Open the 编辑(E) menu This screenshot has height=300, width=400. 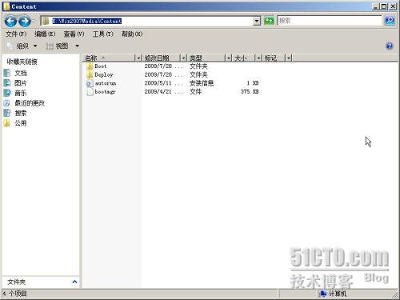pos(45,34)
